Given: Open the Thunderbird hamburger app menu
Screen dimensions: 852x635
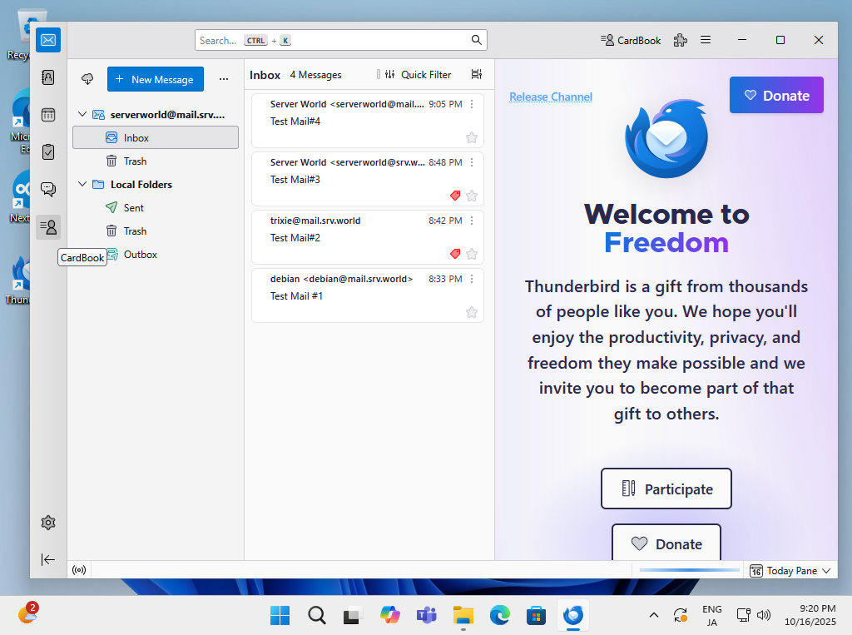Looking at the screenshot, I should click(706, 40).
